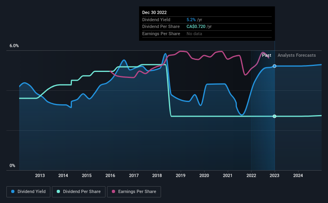Screen dimensions: 328x203
Task: Click the 'Past' label on the chart
Action: coord(266,55)
